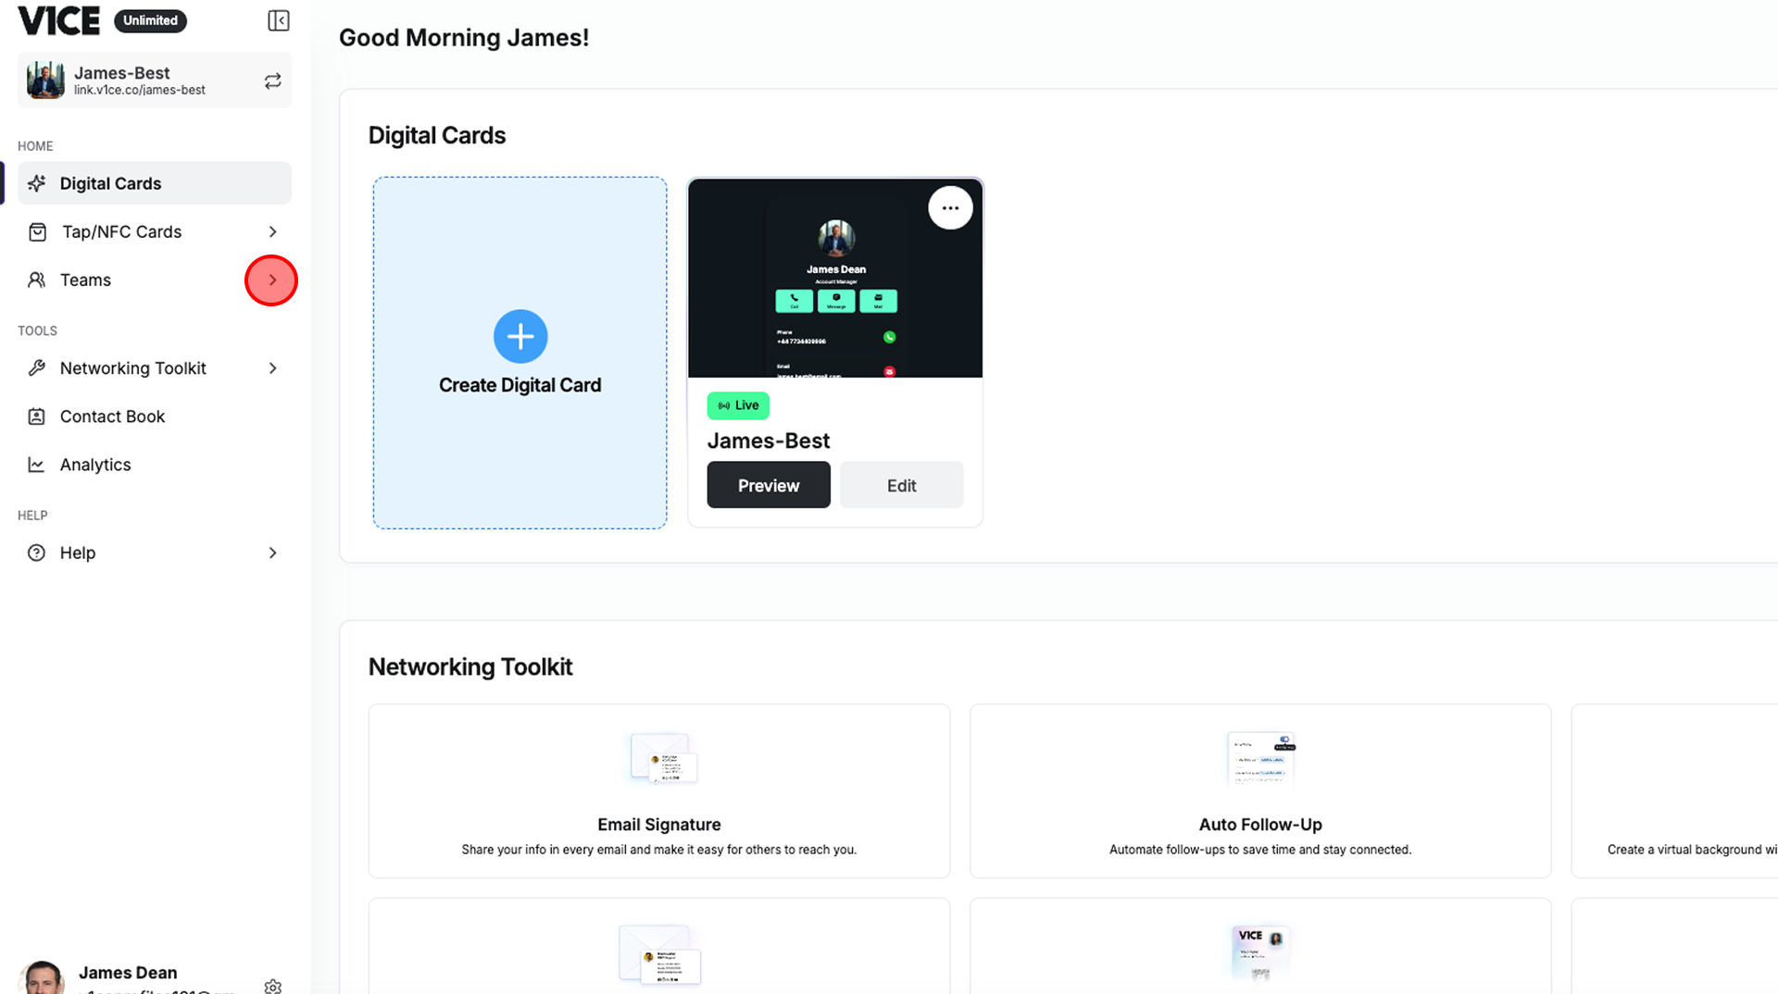Click James Dean name in sidebar footer
Screen dimensions: 1778x994
128,973
